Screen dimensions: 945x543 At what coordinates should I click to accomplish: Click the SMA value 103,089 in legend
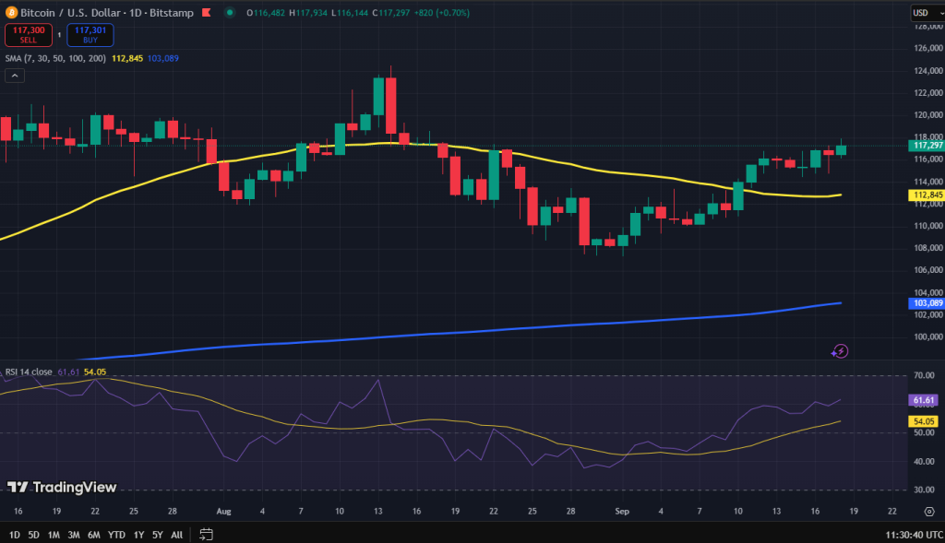pos(162,58)
